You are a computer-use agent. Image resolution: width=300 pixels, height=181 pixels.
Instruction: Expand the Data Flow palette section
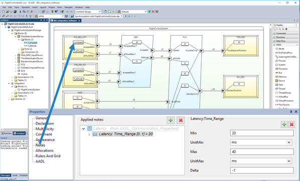(285, 41)
